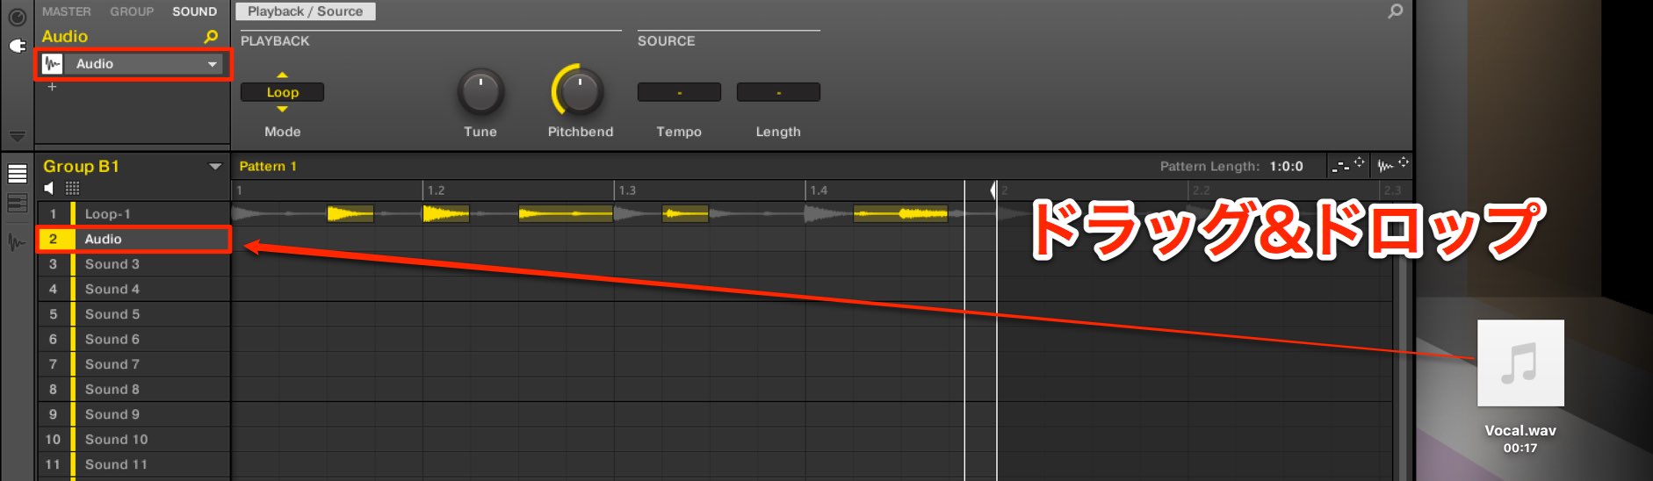This screenshot has width=1653, height=481.
Task: Show the group view list icon
Action: (17, 174)
